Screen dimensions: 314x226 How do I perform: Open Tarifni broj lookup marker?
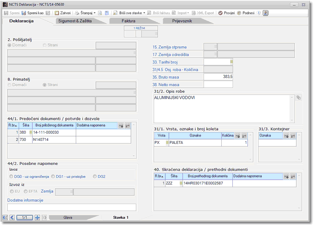(x=232, y=62)
